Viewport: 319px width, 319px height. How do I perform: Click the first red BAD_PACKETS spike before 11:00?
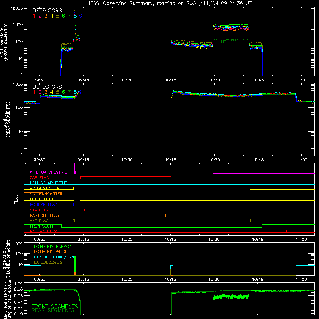tap(287, 231)
